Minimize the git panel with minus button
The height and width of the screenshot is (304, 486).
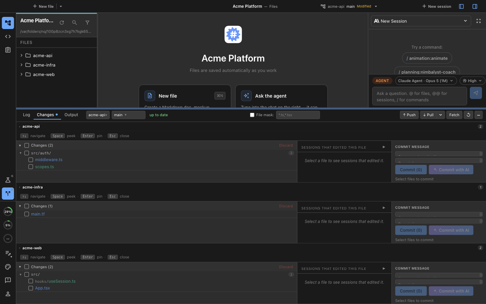(x=479, y=115)
